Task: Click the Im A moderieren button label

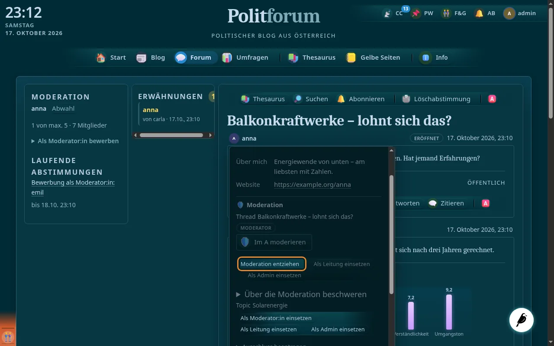Action: click(280, 242)
